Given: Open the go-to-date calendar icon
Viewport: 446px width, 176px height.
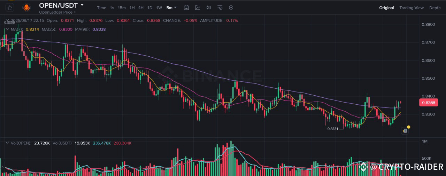Looking at the screenshot, I should click(x=186, y=8).
